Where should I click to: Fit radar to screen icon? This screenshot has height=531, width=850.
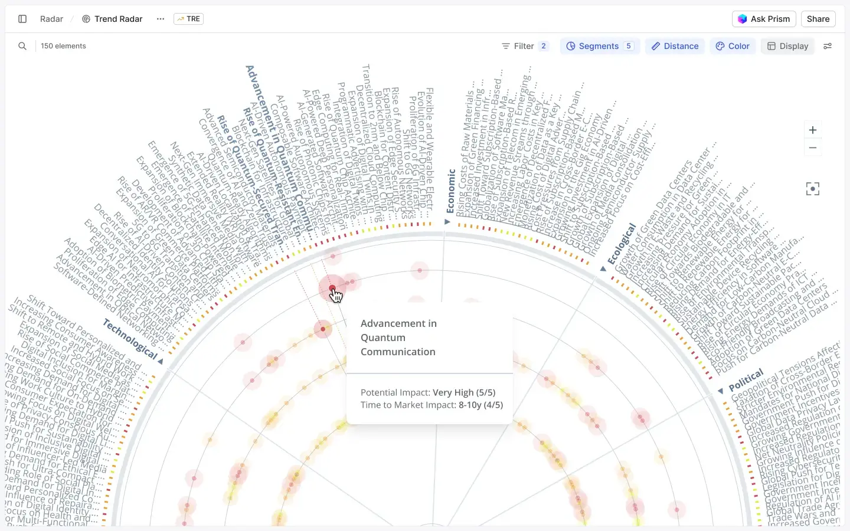[x=813, y=189]
